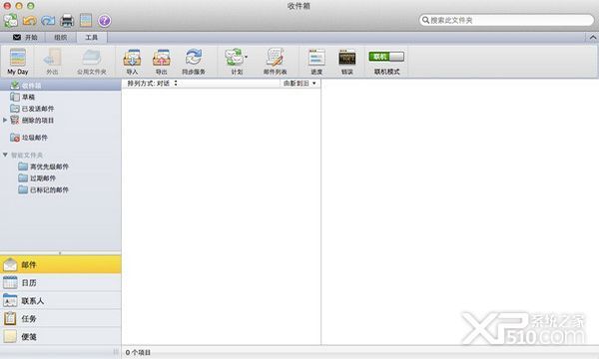Switch to 便笺 notes view

point(60,336)
